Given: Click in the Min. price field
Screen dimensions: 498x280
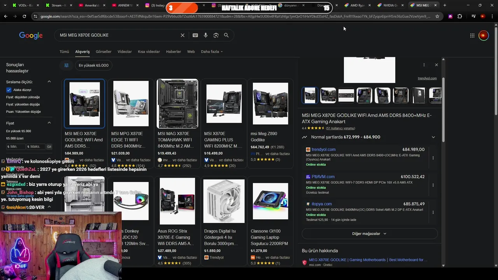Looking at the screenshot, I should click(16, 147).
